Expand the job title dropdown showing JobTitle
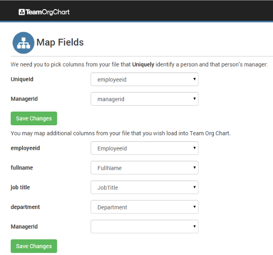 [x=144, y=187]
